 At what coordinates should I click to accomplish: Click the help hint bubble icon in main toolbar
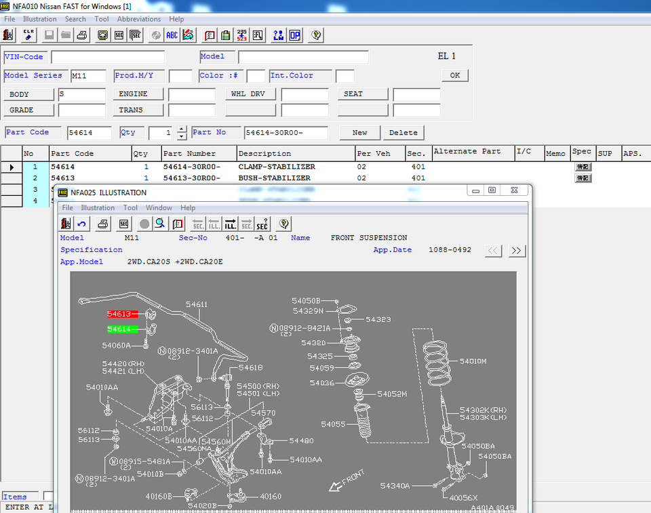pos(316,35)
